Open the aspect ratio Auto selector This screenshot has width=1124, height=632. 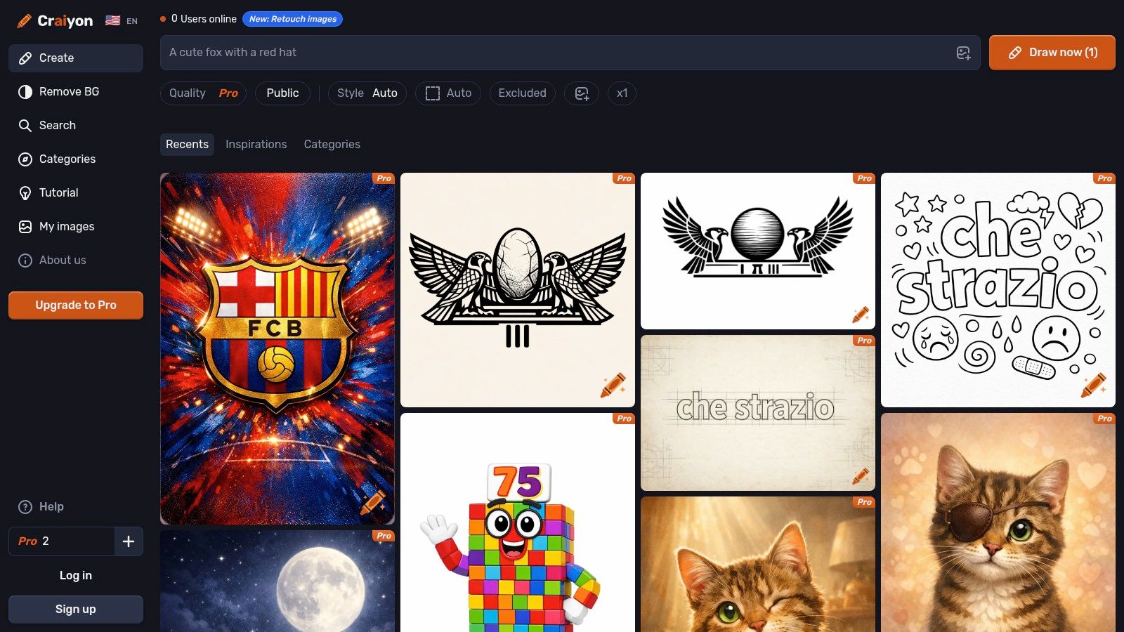pyautogui.click(x=448, y=93)
